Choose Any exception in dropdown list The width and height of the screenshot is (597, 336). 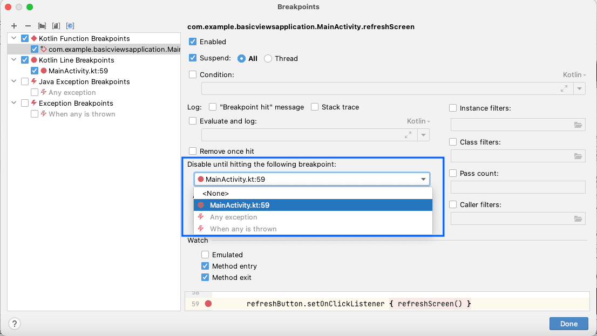313,217
